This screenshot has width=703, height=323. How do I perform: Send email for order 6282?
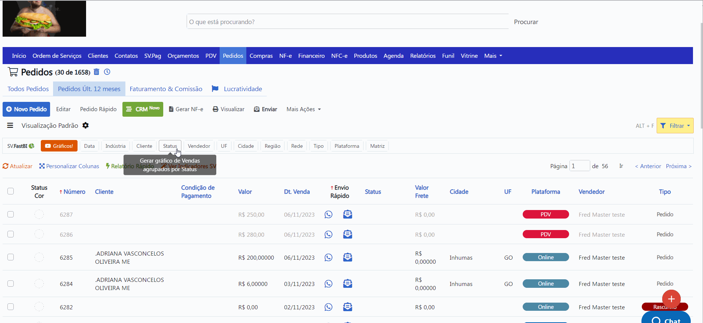[x=348, y=307]
